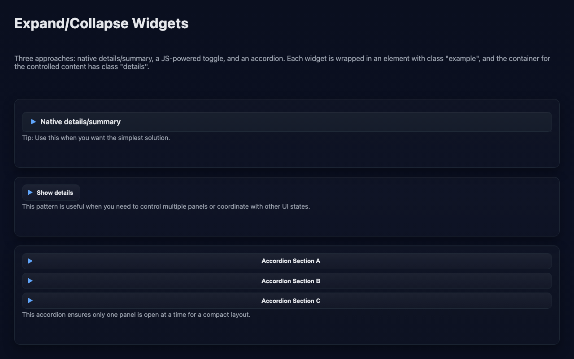Screen dimensions: 574x359
Task: Click the Native details/summary disclosure triangle
Action: click(33, 121)
